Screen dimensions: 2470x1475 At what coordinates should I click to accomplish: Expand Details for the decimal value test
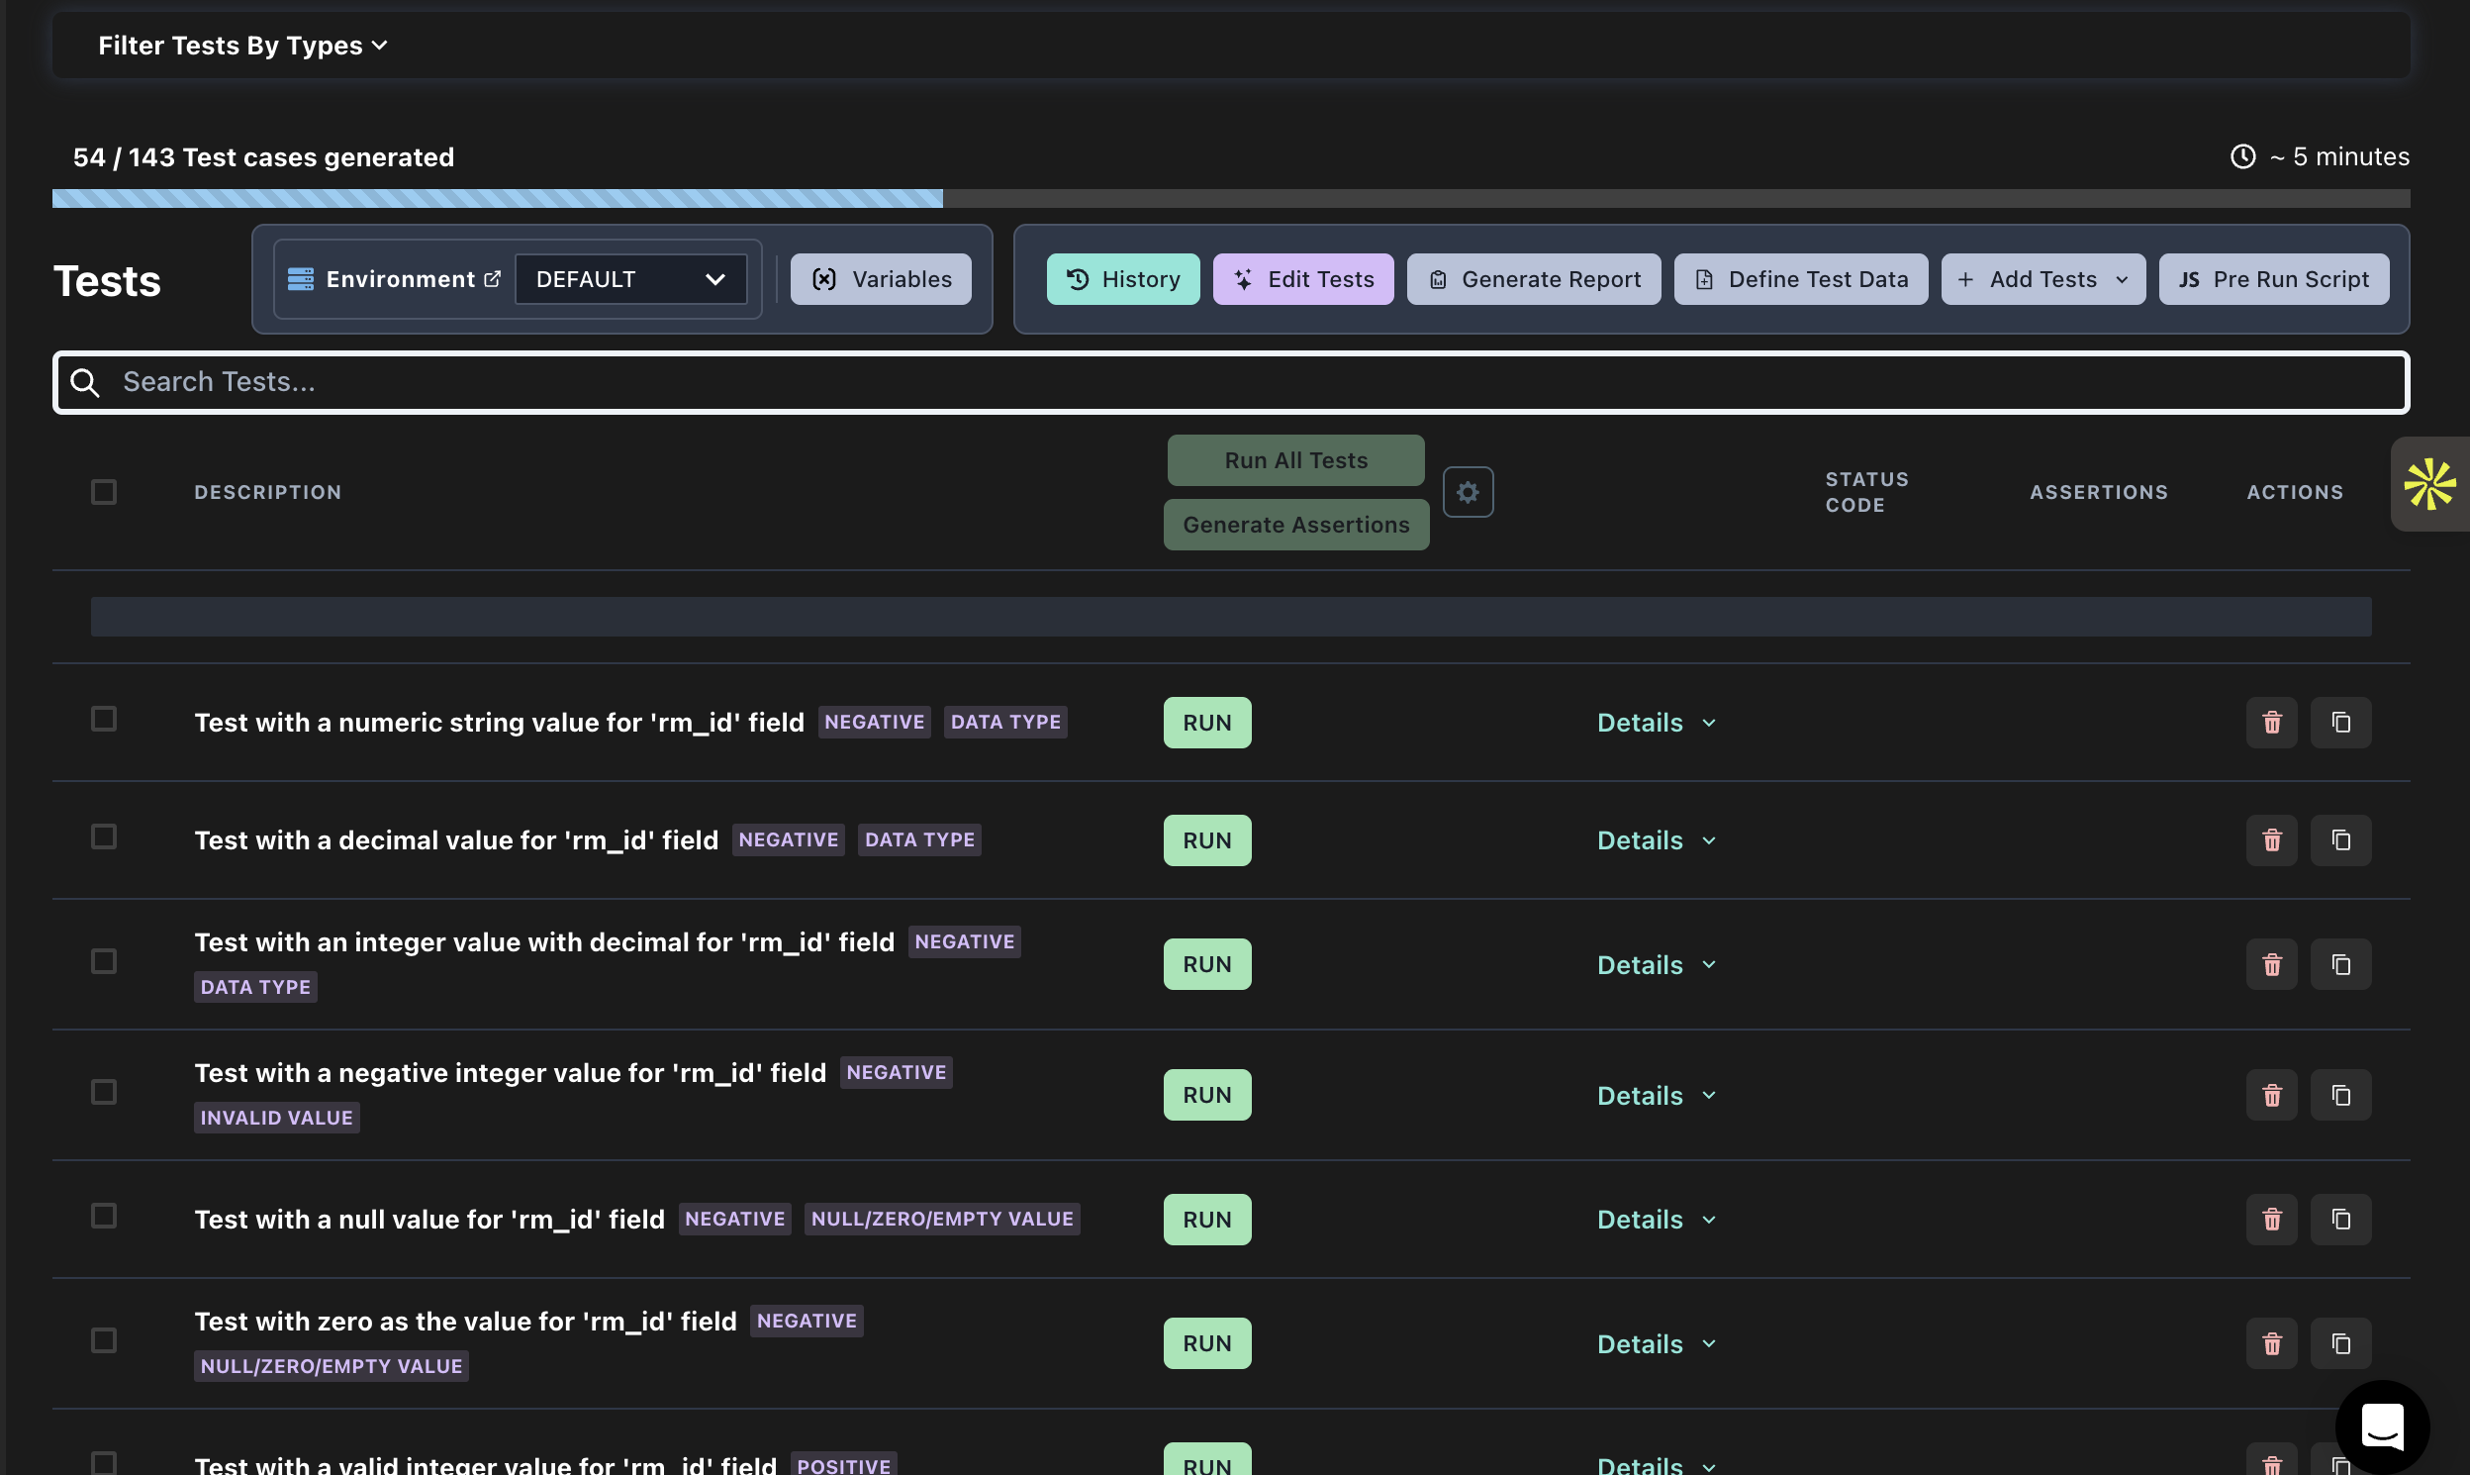[x=1656, y=840]
